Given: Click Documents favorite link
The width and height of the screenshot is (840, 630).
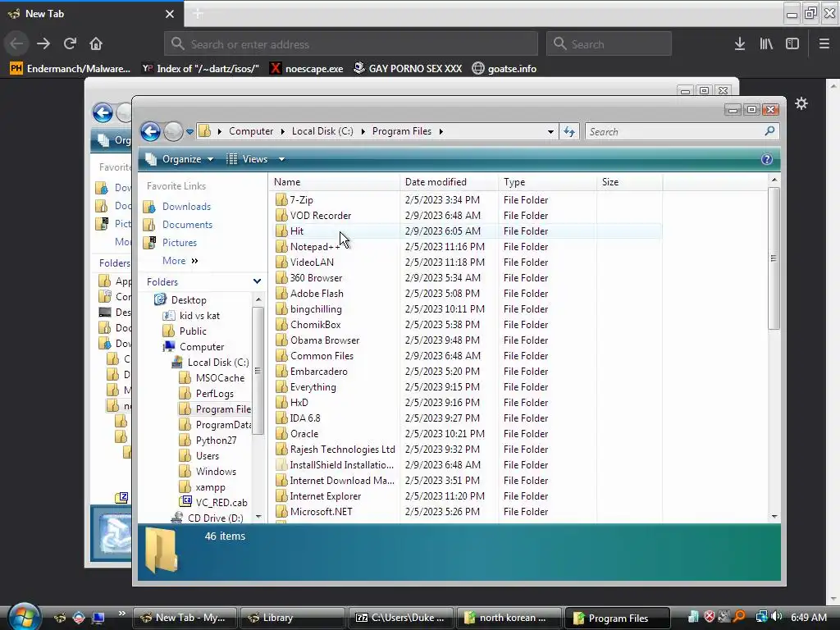Looking at the screenshot, I should point(187,225).
